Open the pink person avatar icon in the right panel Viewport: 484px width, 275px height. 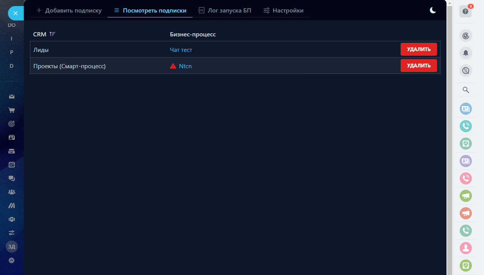(466, 248)
